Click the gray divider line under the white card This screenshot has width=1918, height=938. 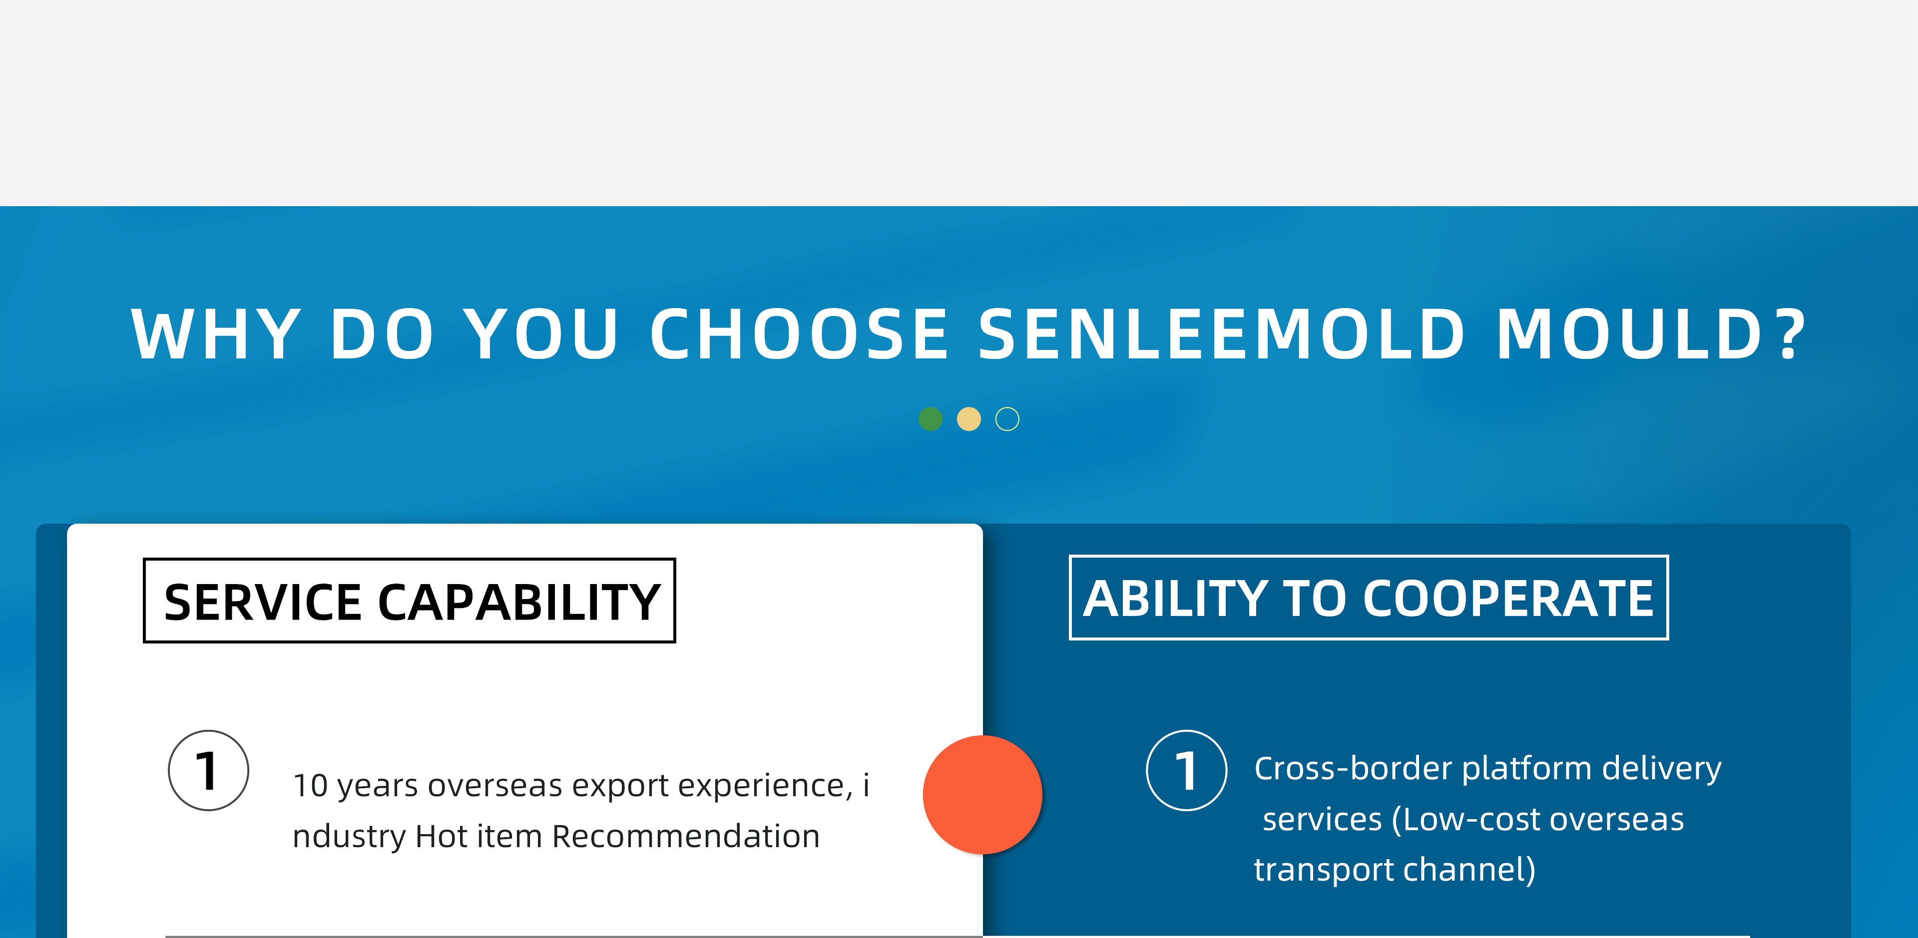pos(573,936)
